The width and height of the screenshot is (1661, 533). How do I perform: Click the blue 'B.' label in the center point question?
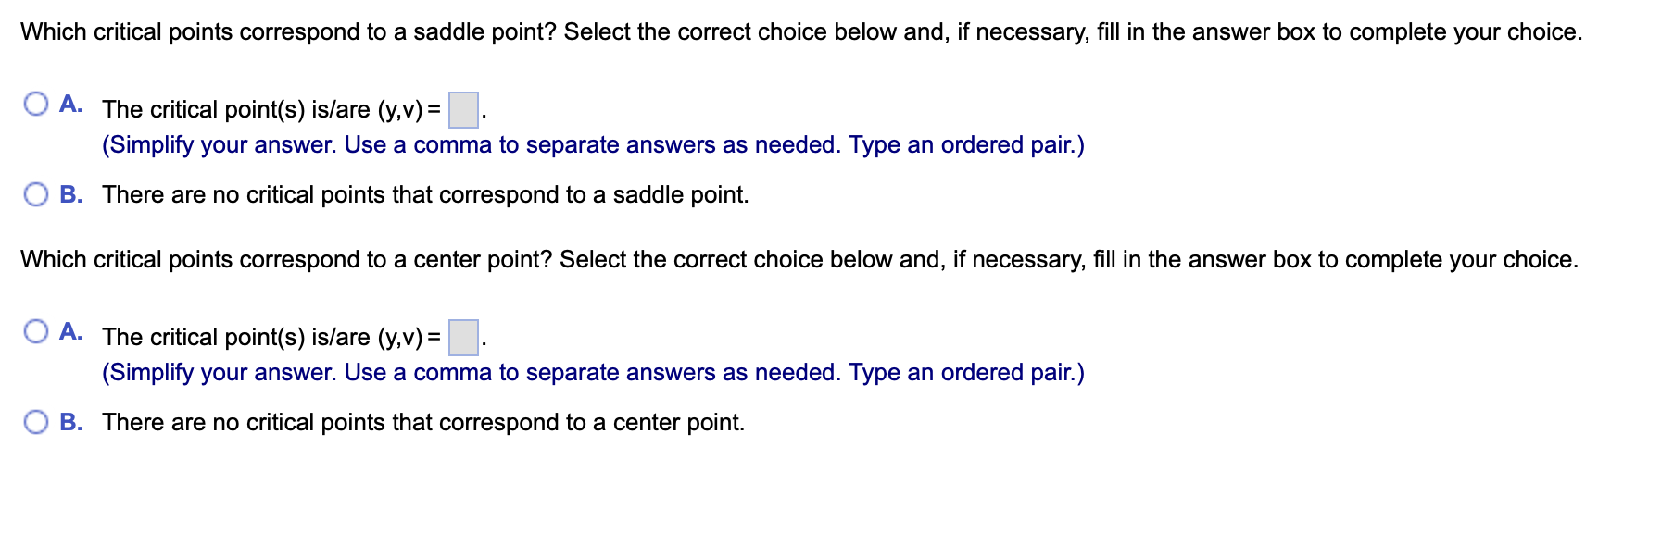[71, 421]
